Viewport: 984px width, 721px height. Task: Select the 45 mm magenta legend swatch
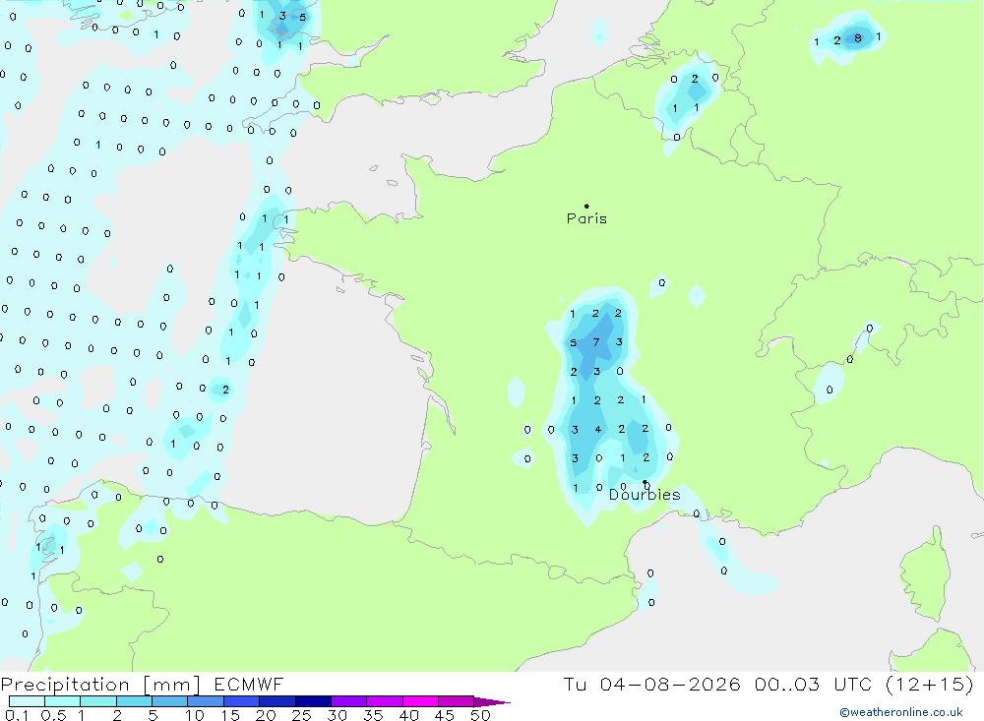[457, 701]
